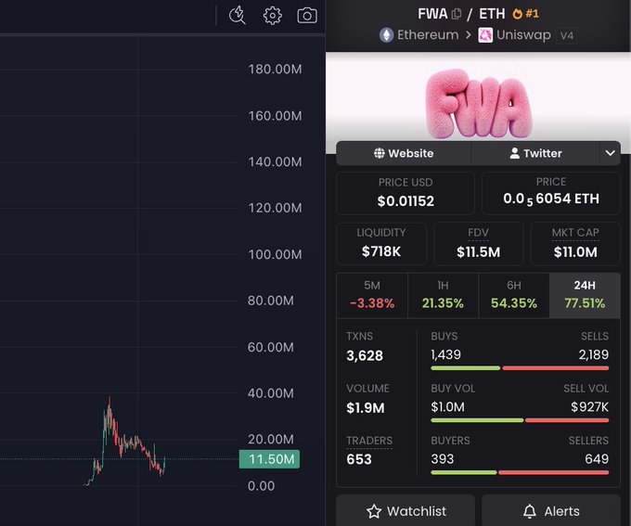Image resolution: width=631 pixels, height=526 pixels.
Task: Add FWA to Watchlist
Action: (x=406, y=511)
